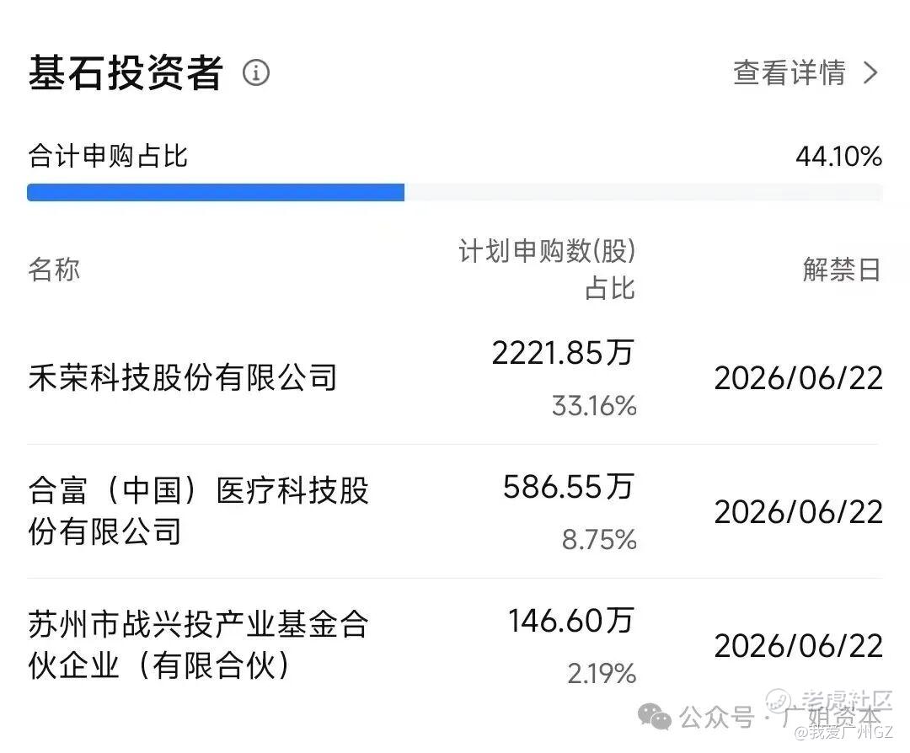
Task: Open 禾荣科技股份有限公司 investor entry
Action: click(x=183, y=377)
